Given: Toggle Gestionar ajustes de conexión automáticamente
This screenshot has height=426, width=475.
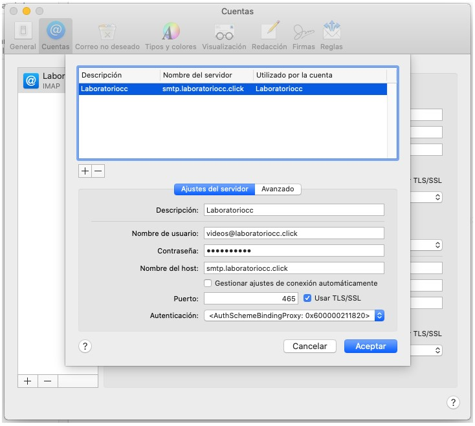Looking at the screenshot, I should click(x=208, y=283).
